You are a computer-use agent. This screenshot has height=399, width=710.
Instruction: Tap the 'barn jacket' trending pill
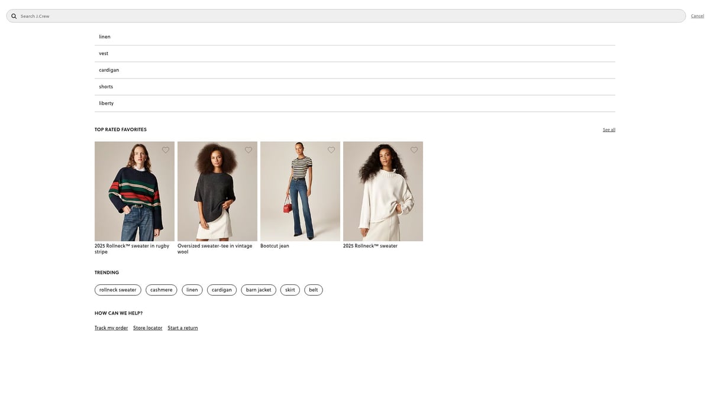click(x=259, y=290)
